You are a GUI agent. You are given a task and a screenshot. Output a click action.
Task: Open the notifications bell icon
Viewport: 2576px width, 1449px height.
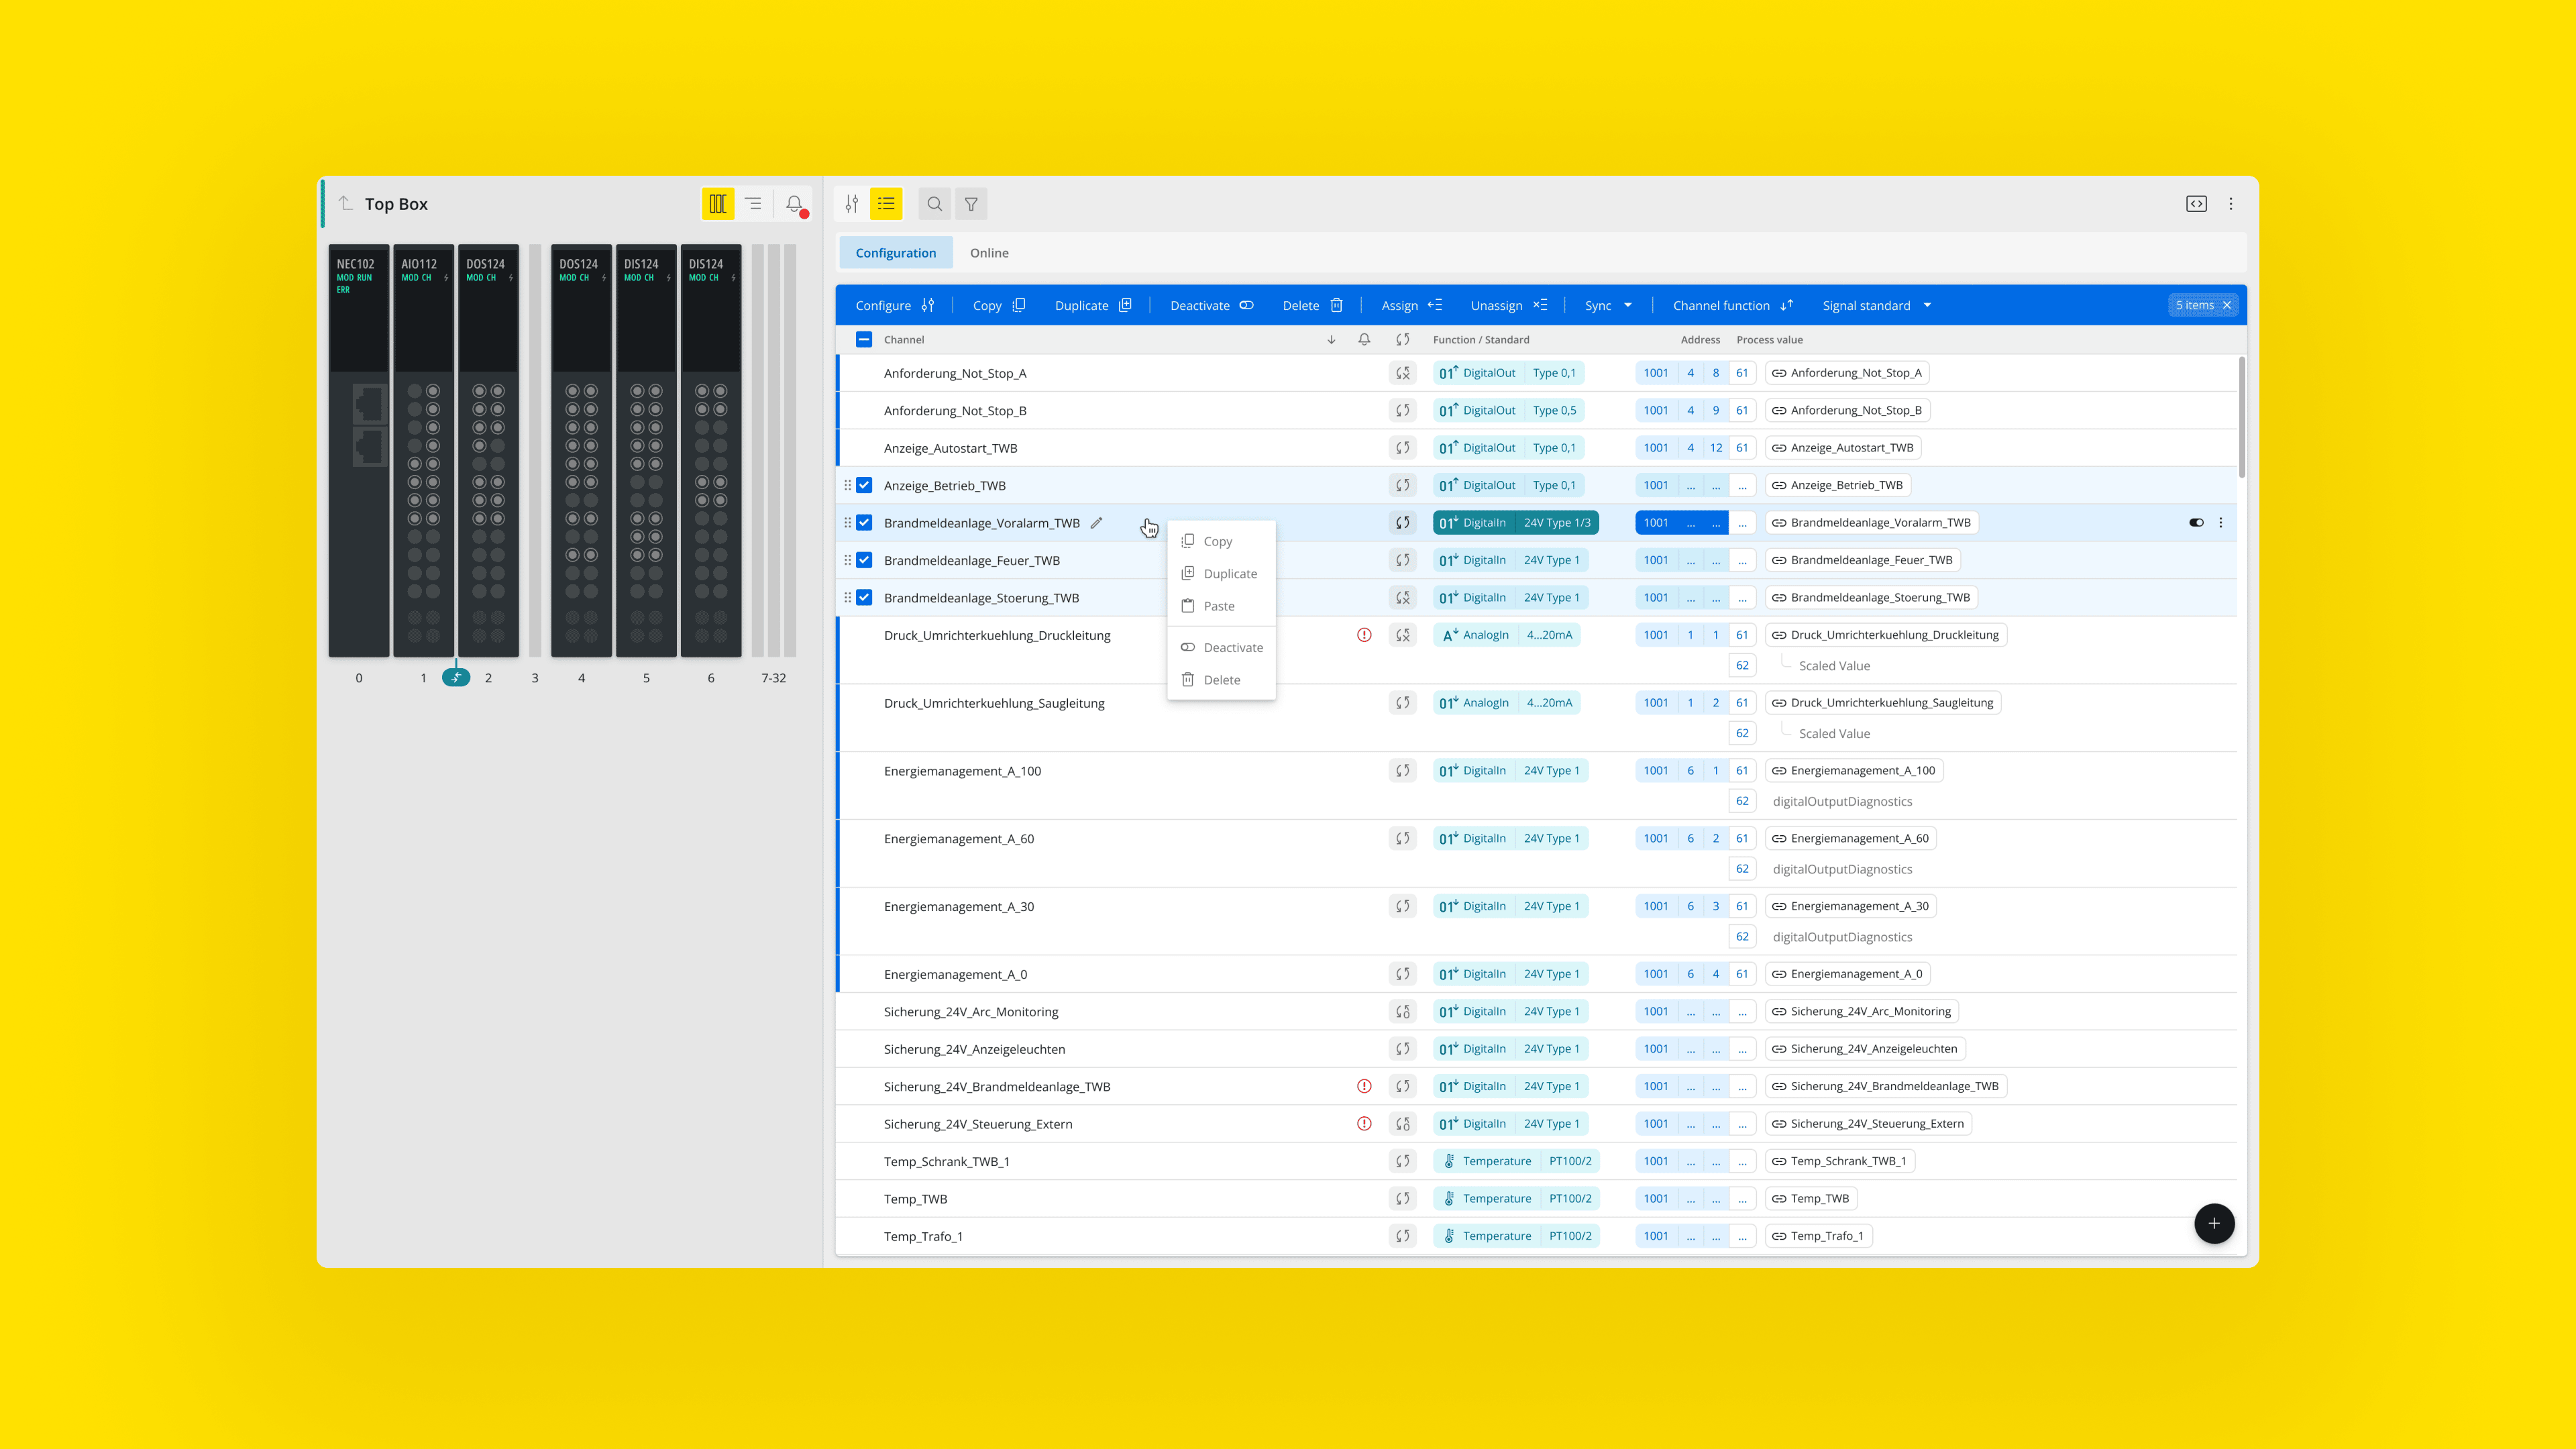(794, 204)
